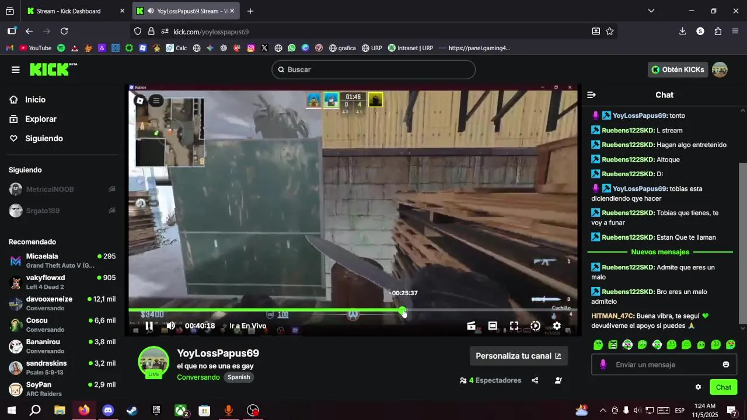Open the emoji picker in chat input
The width and height of the screenshot is (747, 420).
[726, 365]
